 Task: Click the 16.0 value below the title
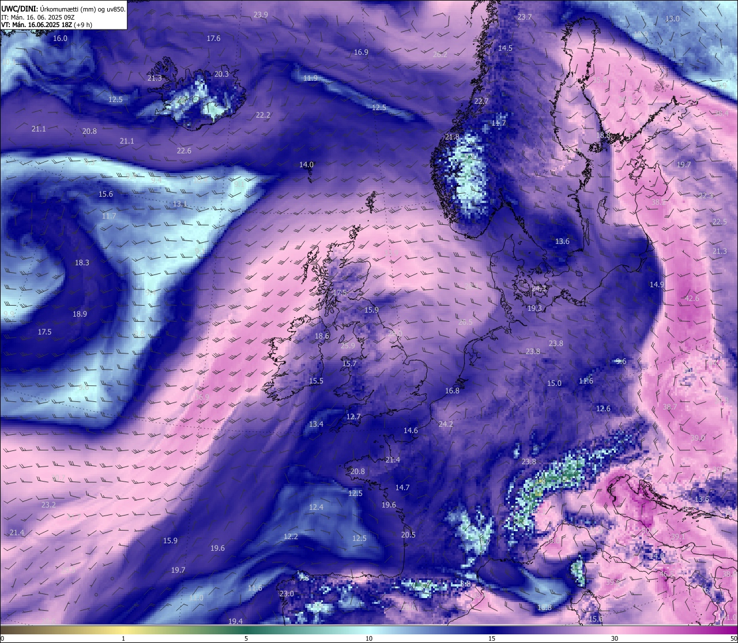[60, 39]
